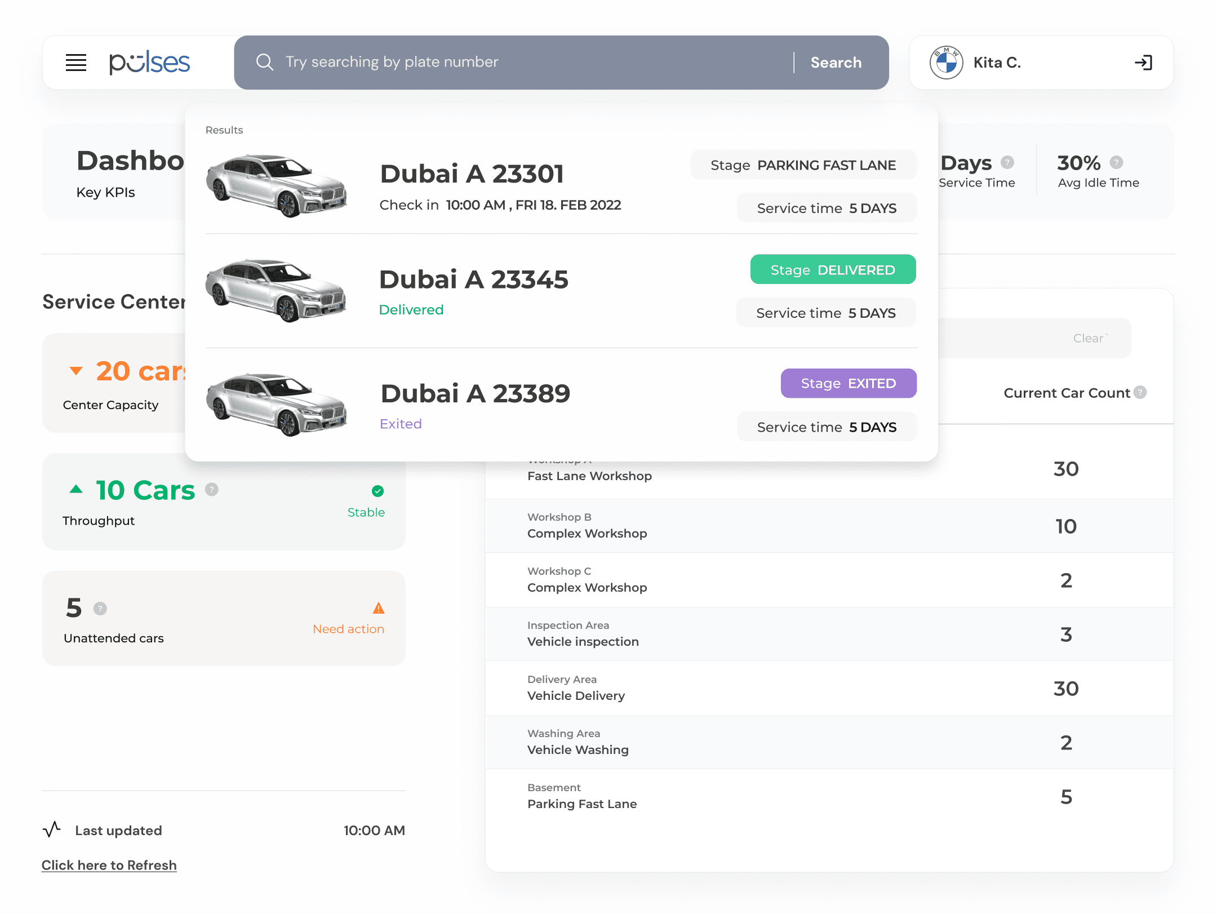Select the Vehicle Delivery row
The width and height of the screenshot is (1217, 914).
[829, 688]
